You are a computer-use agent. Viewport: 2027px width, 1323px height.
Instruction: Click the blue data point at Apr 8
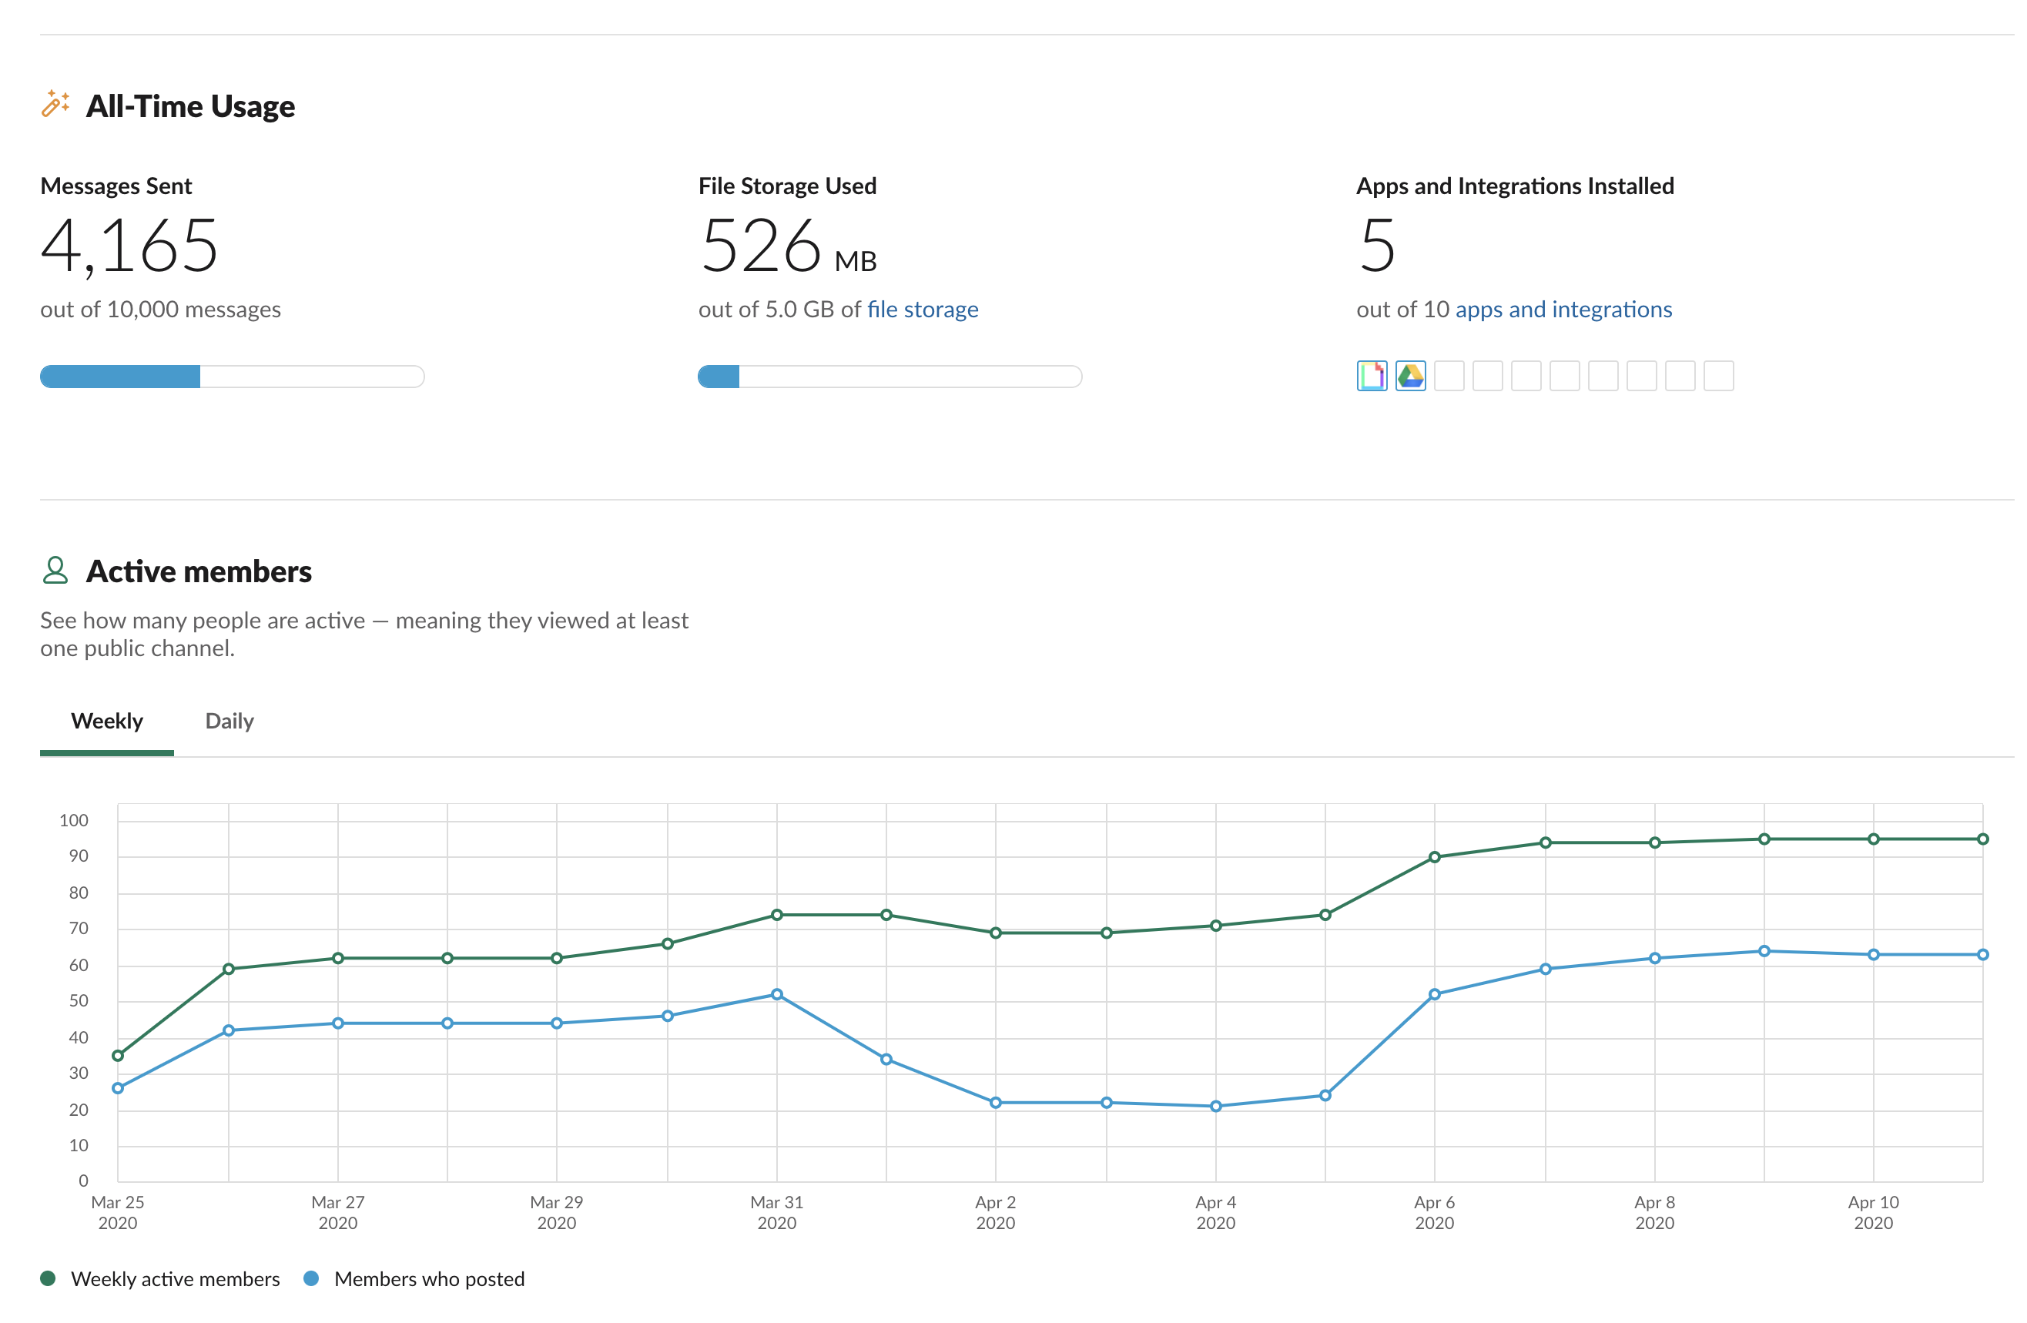(1655, 959)
